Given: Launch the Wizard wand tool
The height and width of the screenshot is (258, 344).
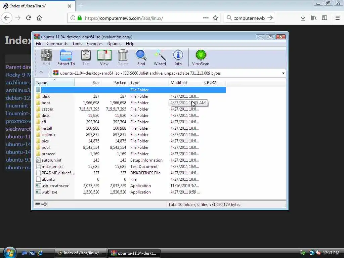Looking at the screenshot, I should 160,57.
